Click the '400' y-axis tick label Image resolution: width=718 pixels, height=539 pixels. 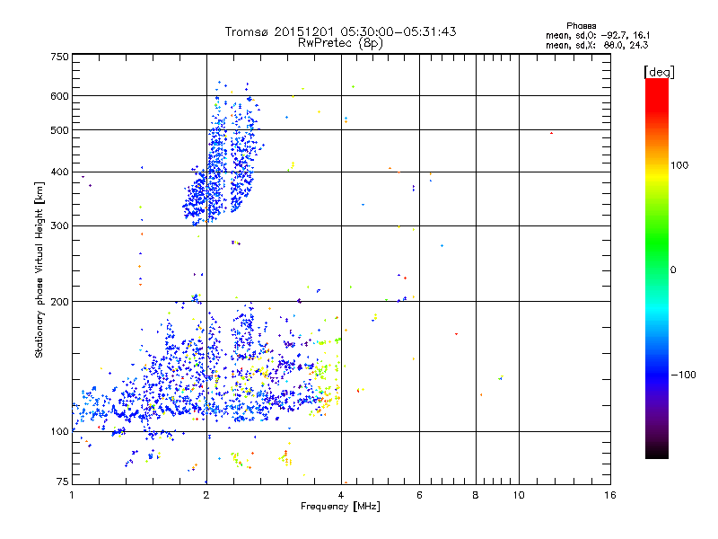coord(59,172)
